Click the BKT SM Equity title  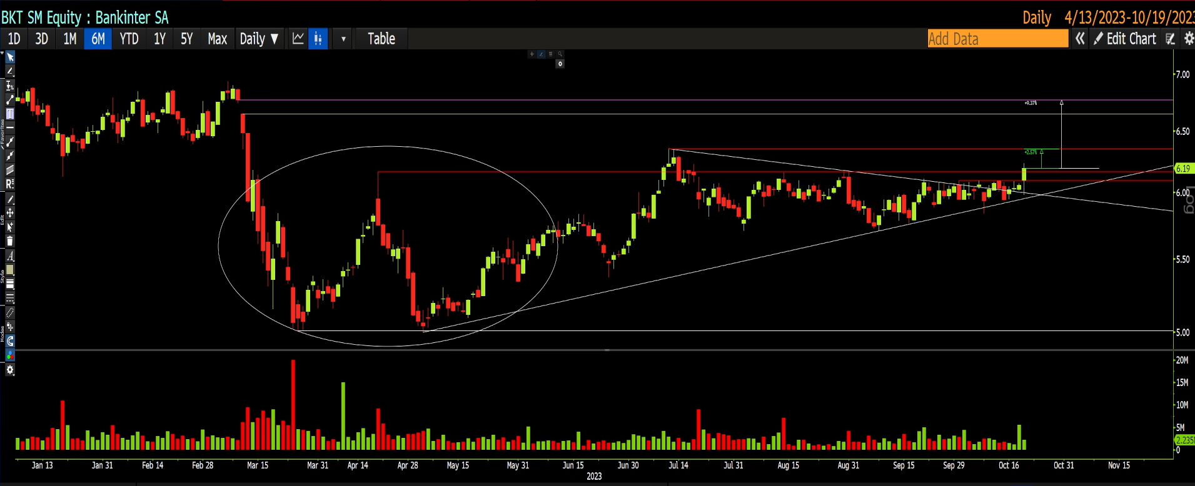(85, 17)
